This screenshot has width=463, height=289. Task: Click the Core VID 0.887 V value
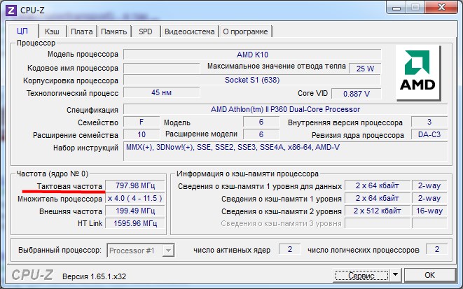click(x=357, y=94)
